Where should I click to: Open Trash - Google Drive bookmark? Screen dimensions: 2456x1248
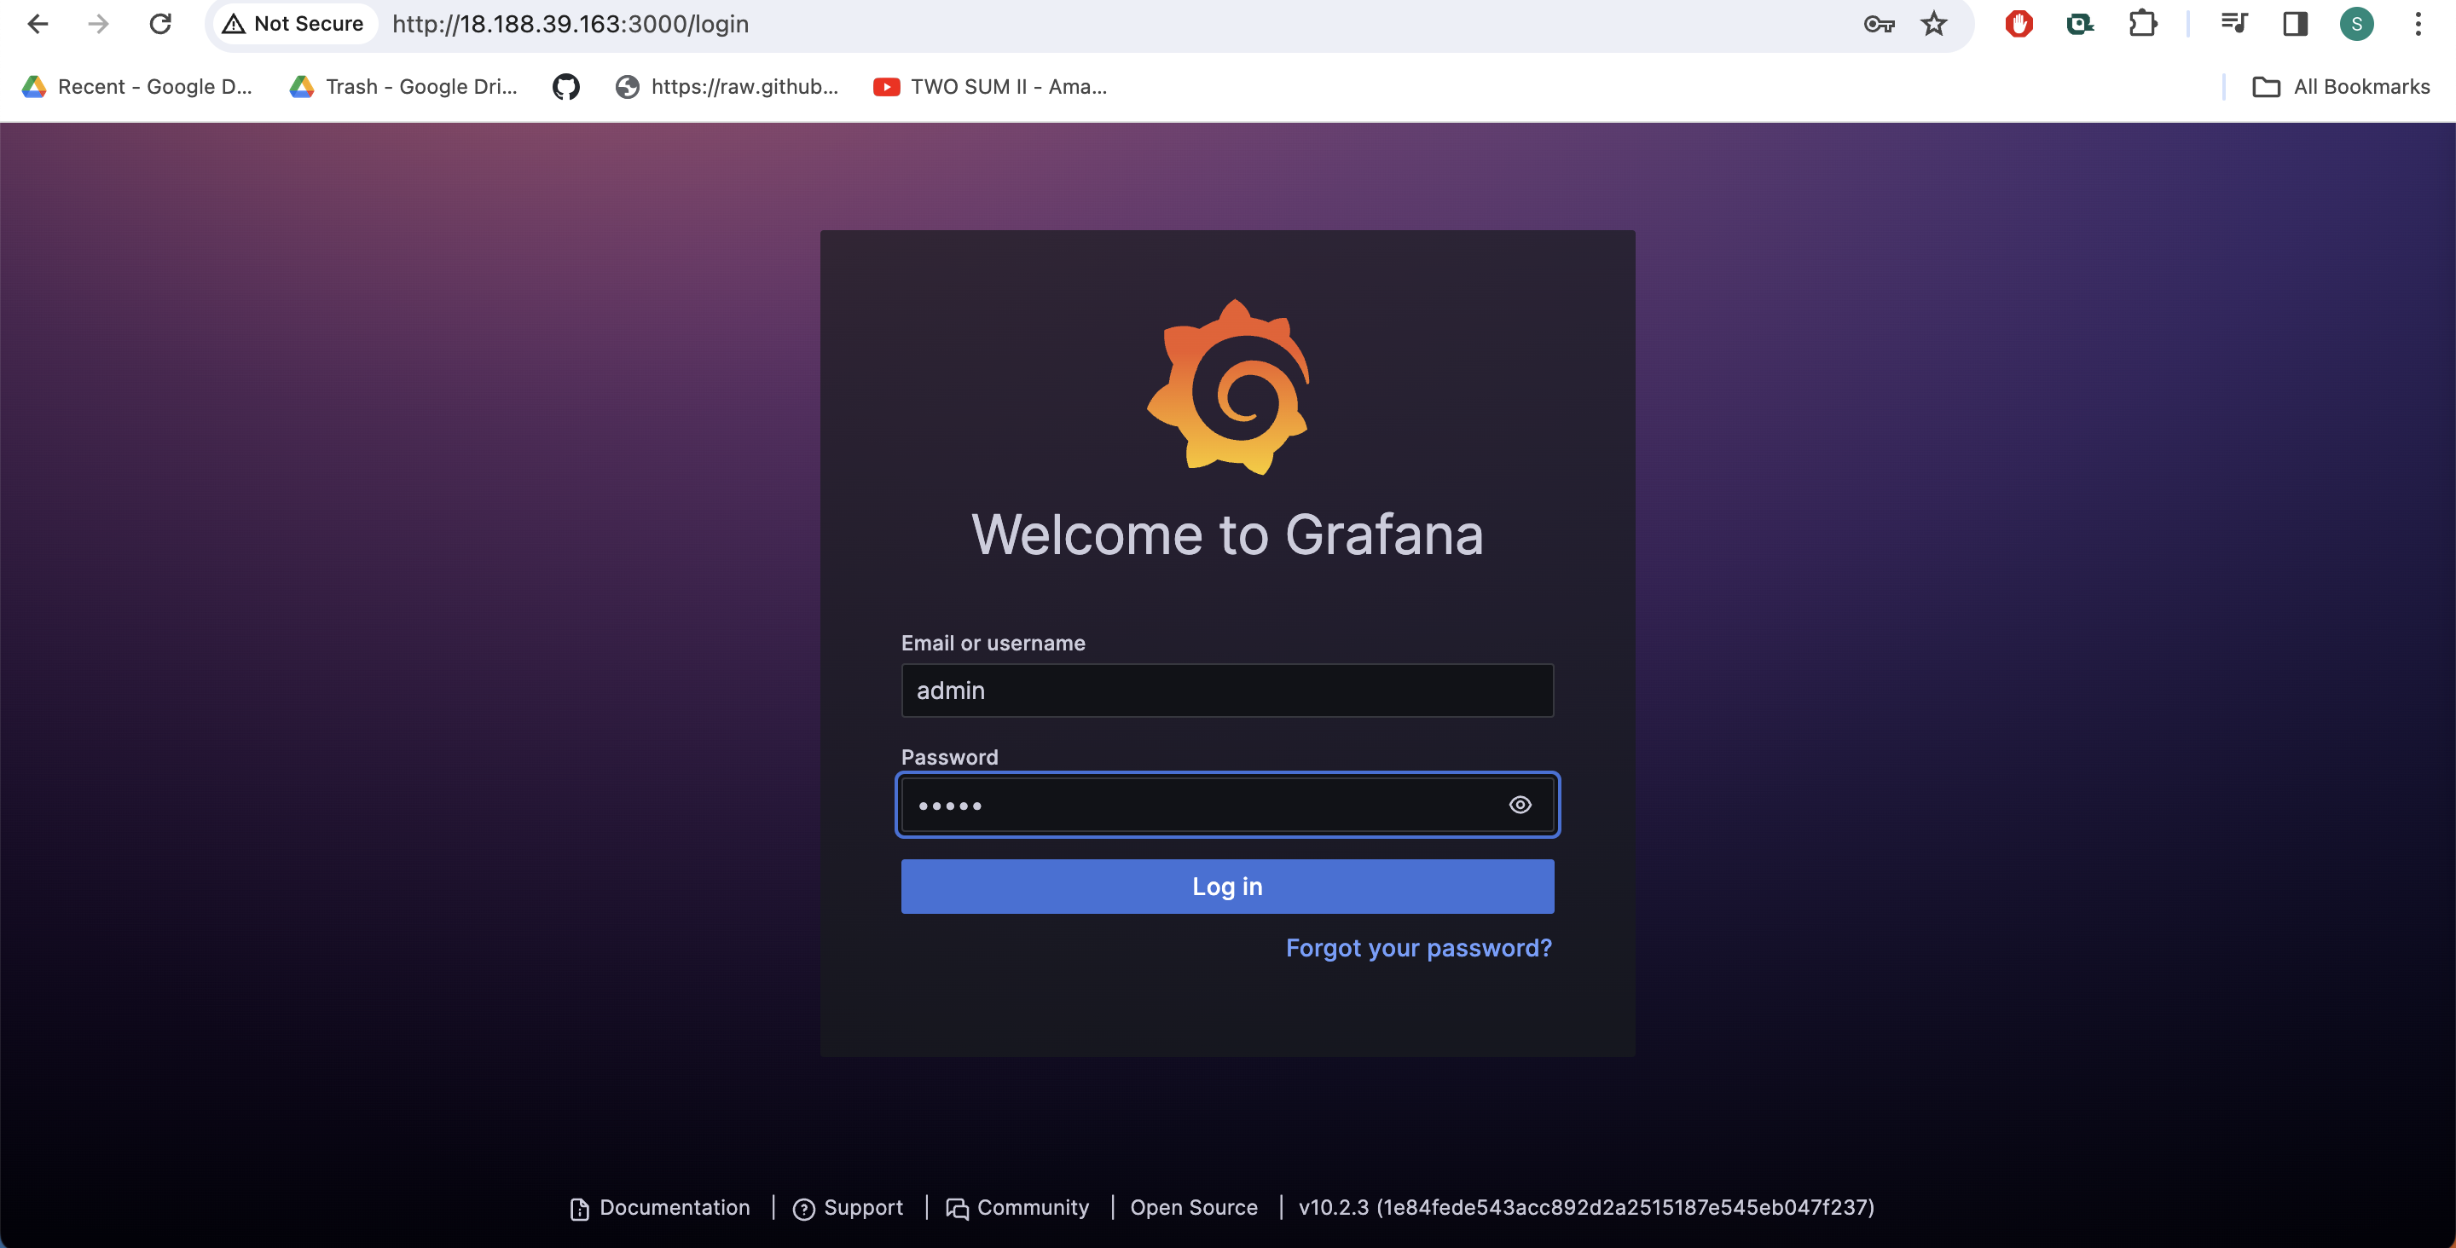[404, 87]
